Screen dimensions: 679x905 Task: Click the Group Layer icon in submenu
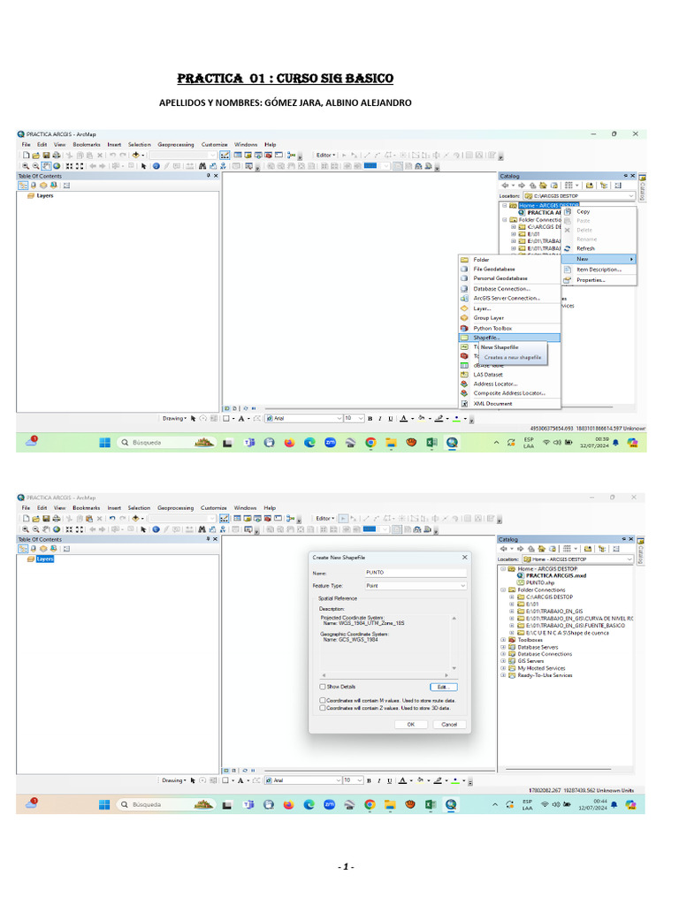pos(464,318)
